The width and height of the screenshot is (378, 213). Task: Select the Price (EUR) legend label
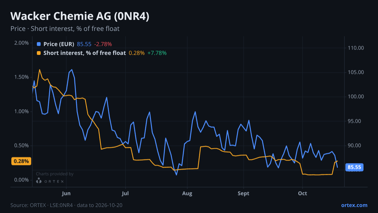click(59, 44)
